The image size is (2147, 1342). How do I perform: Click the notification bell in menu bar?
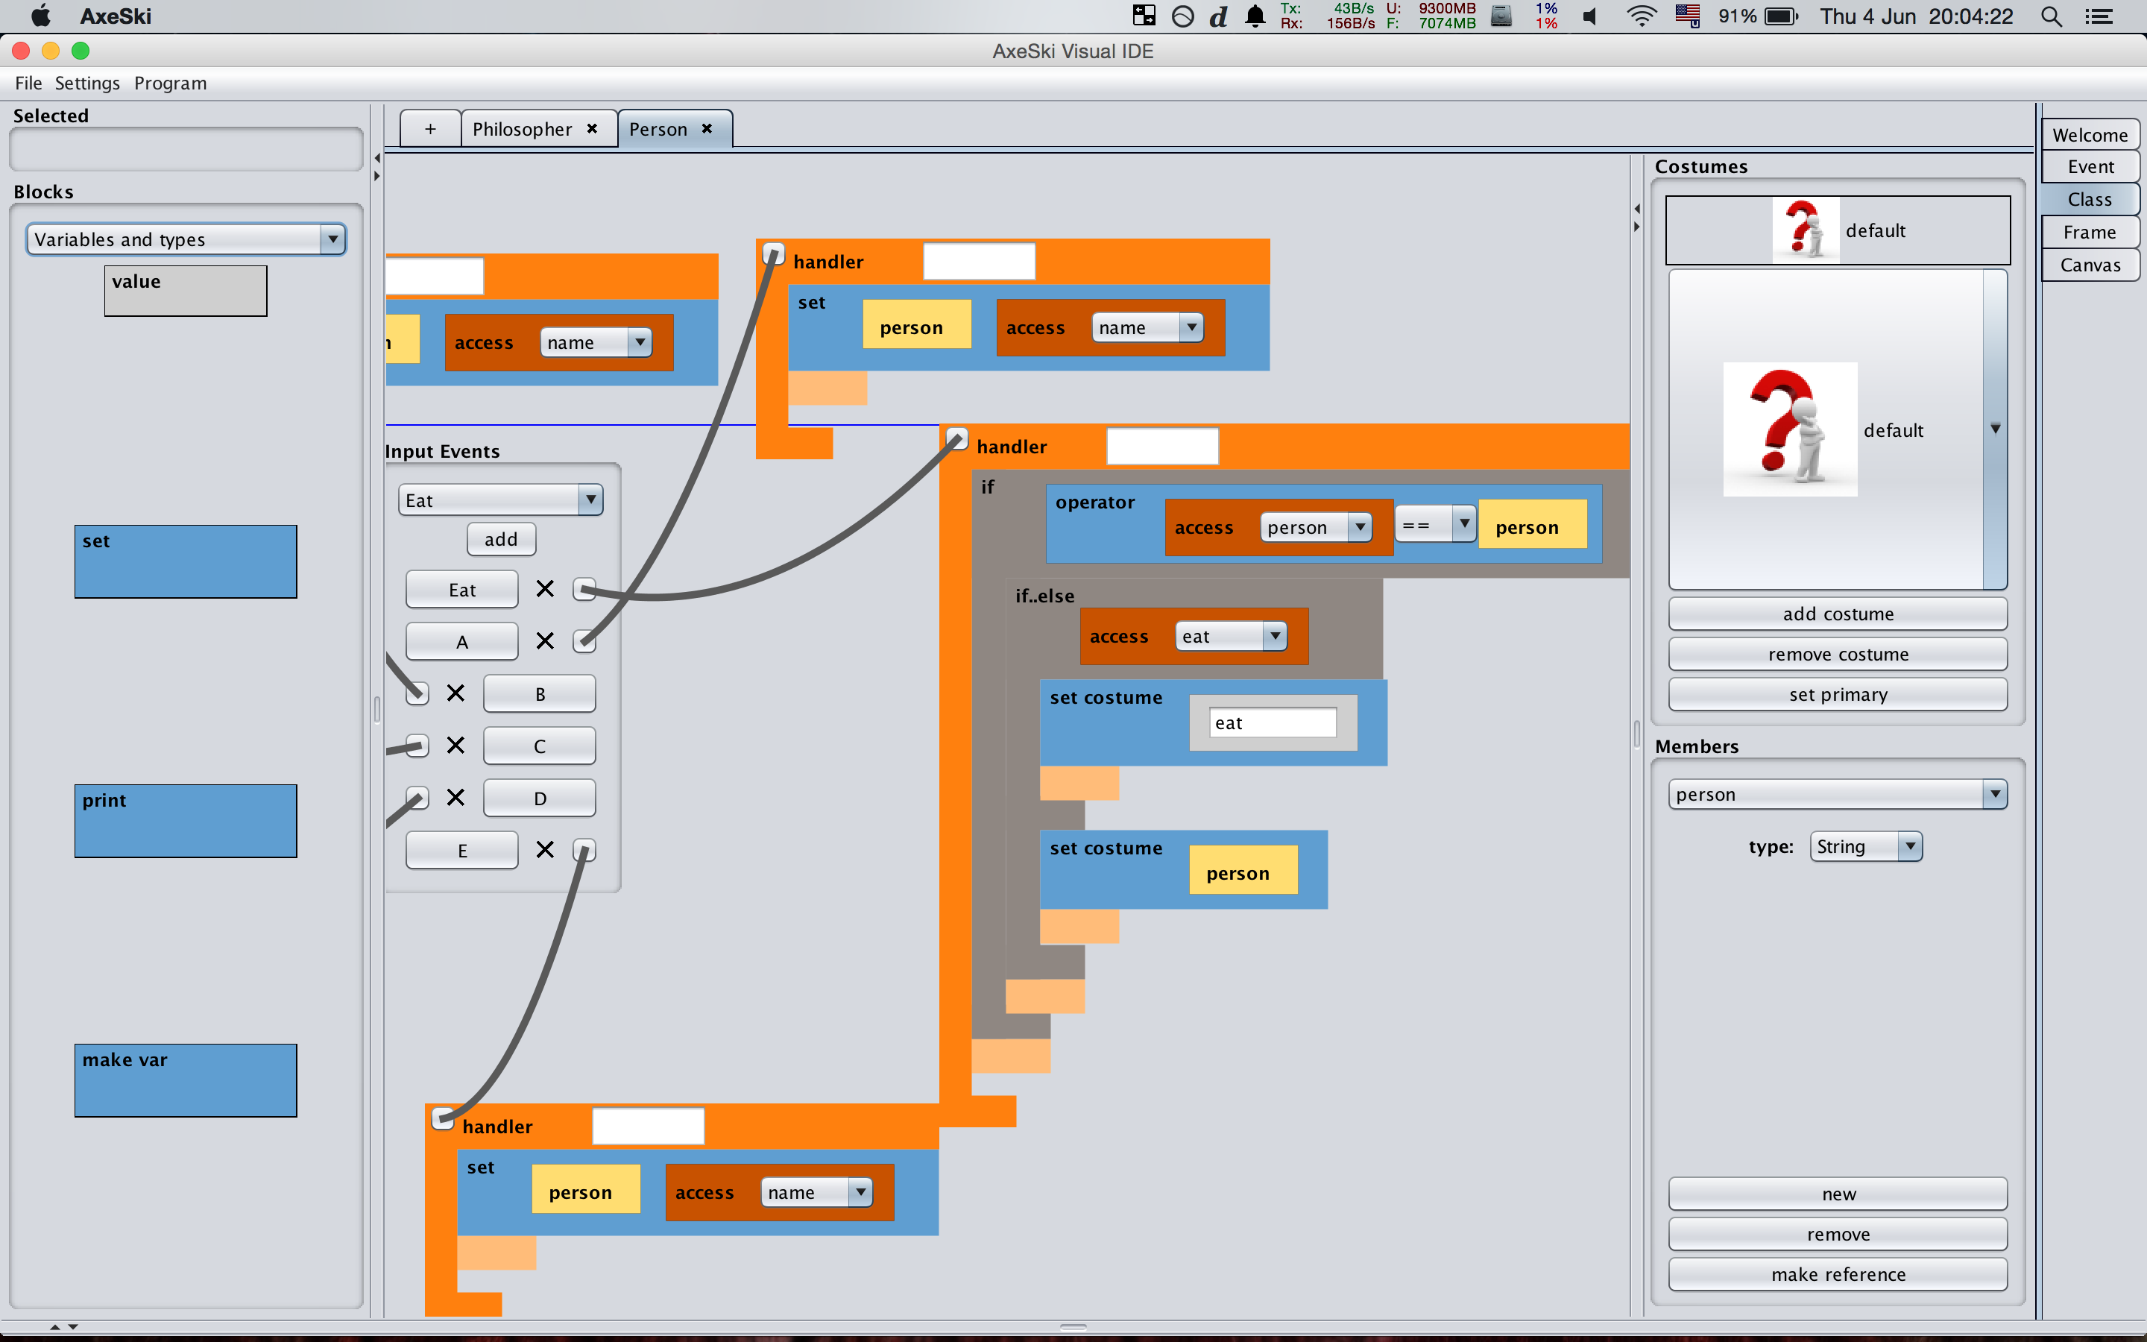(1255, 17)
